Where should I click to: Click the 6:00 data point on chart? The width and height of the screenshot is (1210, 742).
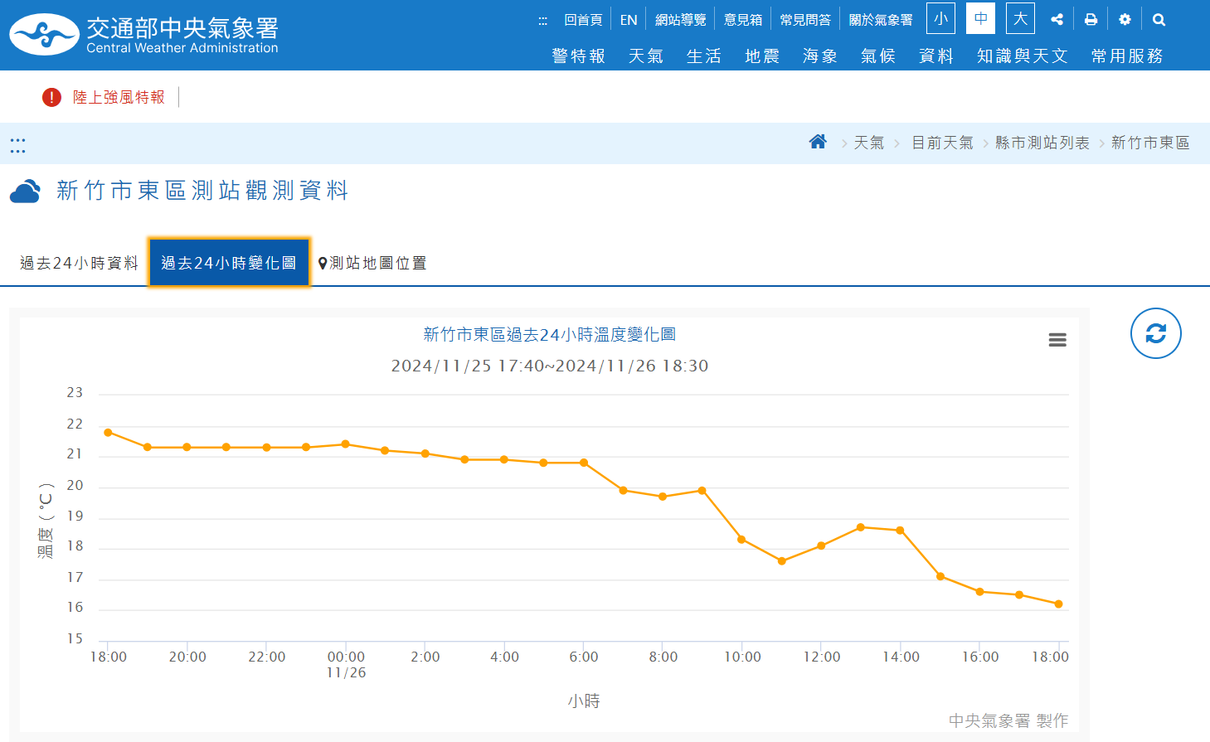point(584,463)
